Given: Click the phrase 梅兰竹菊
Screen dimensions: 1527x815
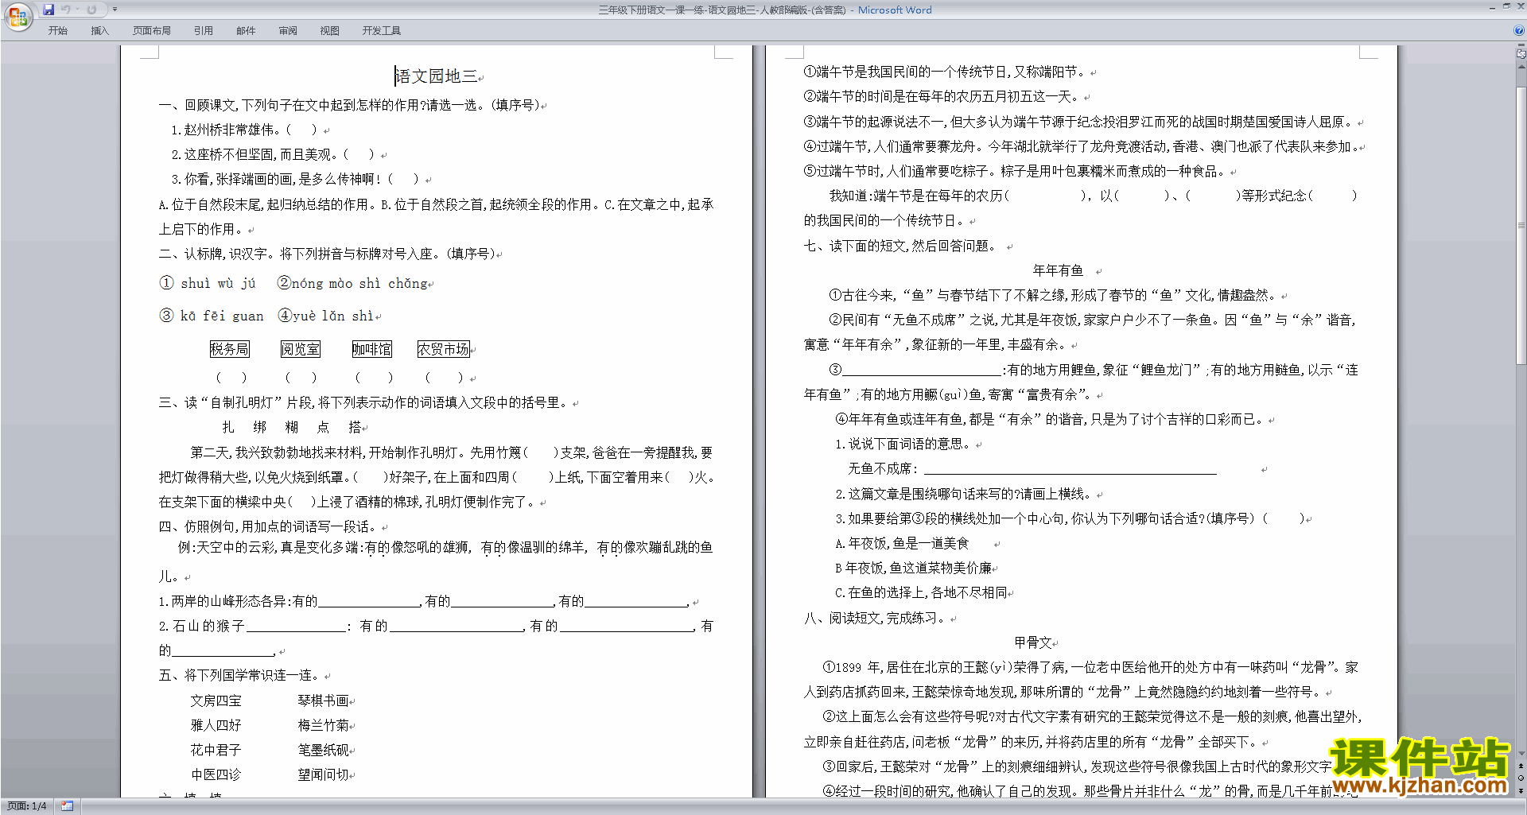Looking at the screenshot, I should pyautogui.click(x=324, y=725).
